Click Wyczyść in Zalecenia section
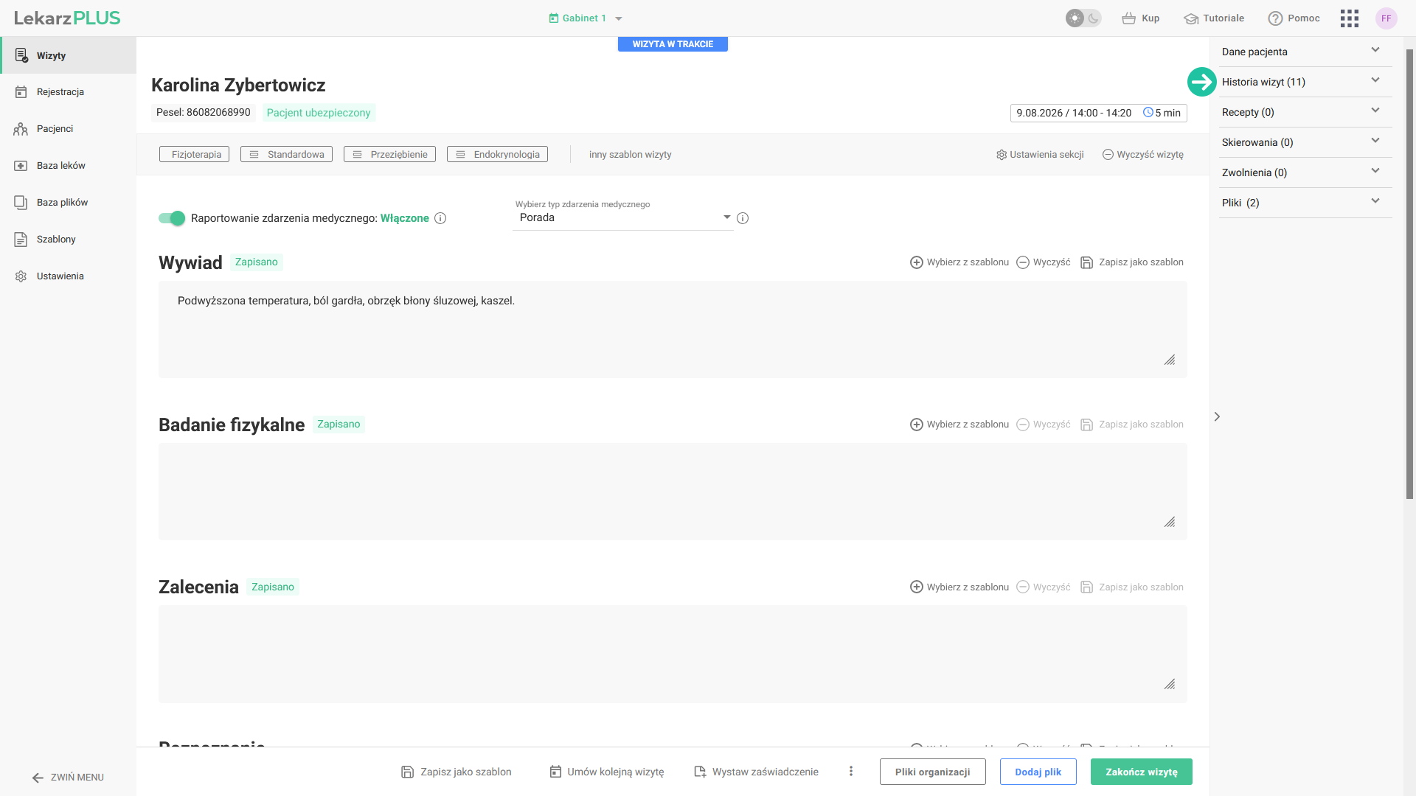Screen dimensions: 1416x796 [x=1043, y=587]
